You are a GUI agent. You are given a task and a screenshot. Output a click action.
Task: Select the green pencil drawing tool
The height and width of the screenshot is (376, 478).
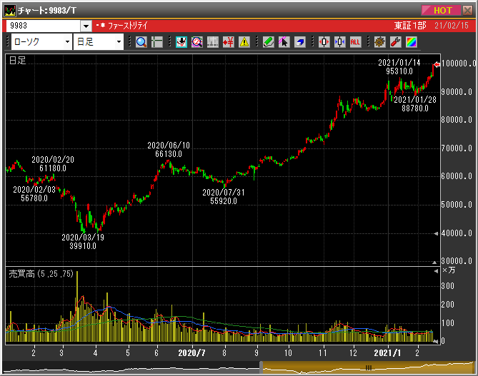click(268, 42)
